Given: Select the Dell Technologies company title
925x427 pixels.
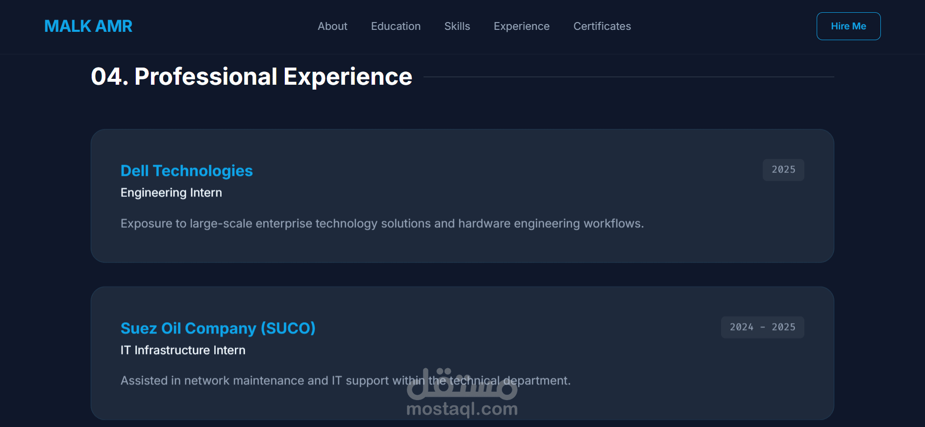Looking at the screenshot, I should point(187,171).
